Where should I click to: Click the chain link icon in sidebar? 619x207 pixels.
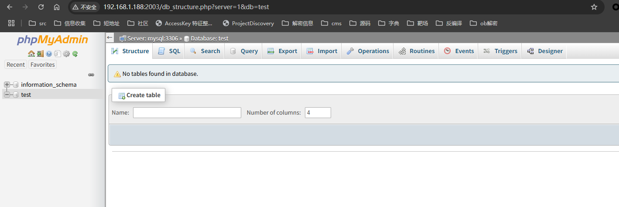coord(91,75)
